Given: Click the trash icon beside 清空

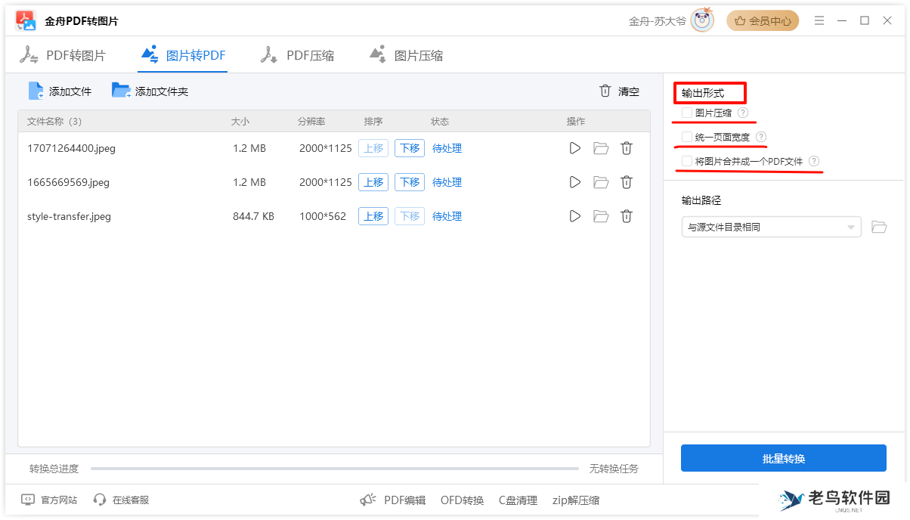Looking at the screenshot, I should (605, 91).
